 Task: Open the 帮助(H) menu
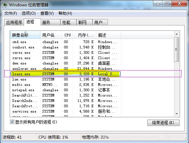pos(65,13)
